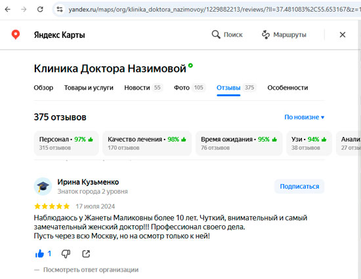Image resolution: width=361 pixels, height=279 pixels.
Task: Click Ирина Кузьменко's avatar thumbnail
Action: [43, 187]
